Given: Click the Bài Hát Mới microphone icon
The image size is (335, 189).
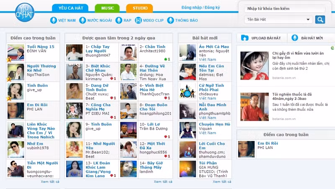Looking at the screenshot, I should tap(295, 38).
